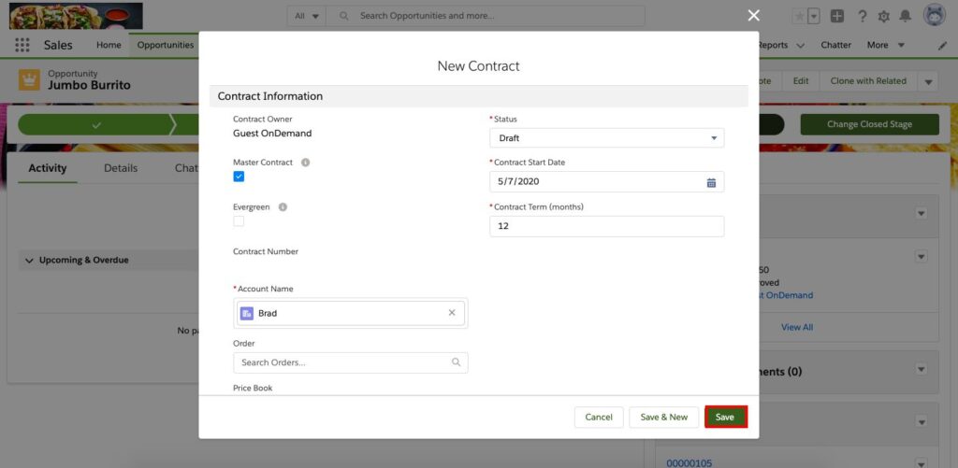This screenshot has width=958, height=468.
Task: Close the New Contract dialog with X
Action: point(754,15)
